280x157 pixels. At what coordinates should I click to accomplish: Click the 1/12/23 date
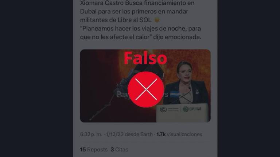114,134
